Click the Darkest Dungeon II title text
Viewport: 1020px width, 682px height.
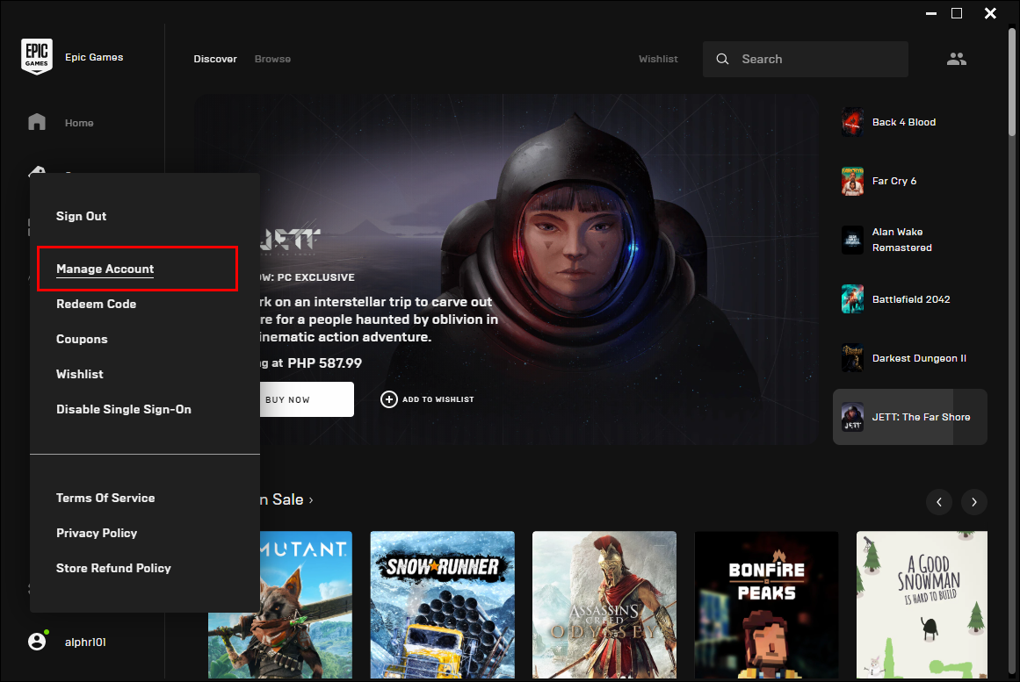919,358
